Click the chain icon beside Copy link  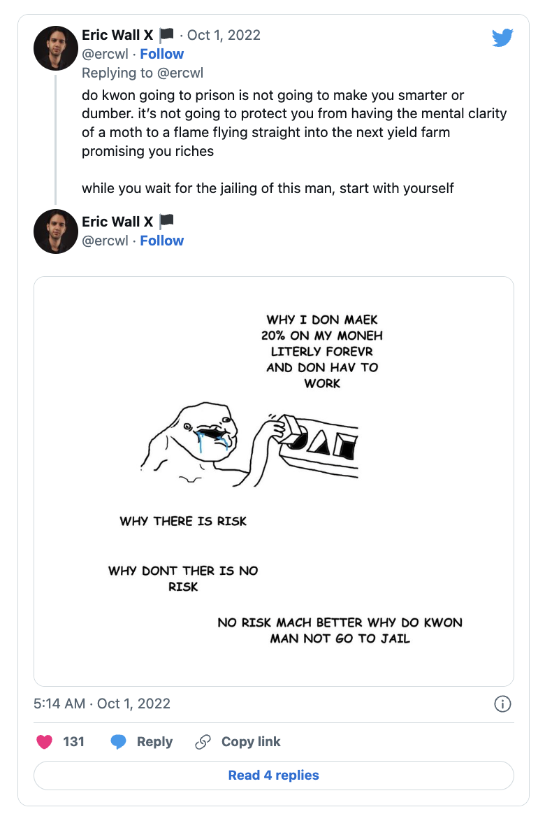pyautogui.click(x=203, y=742)
